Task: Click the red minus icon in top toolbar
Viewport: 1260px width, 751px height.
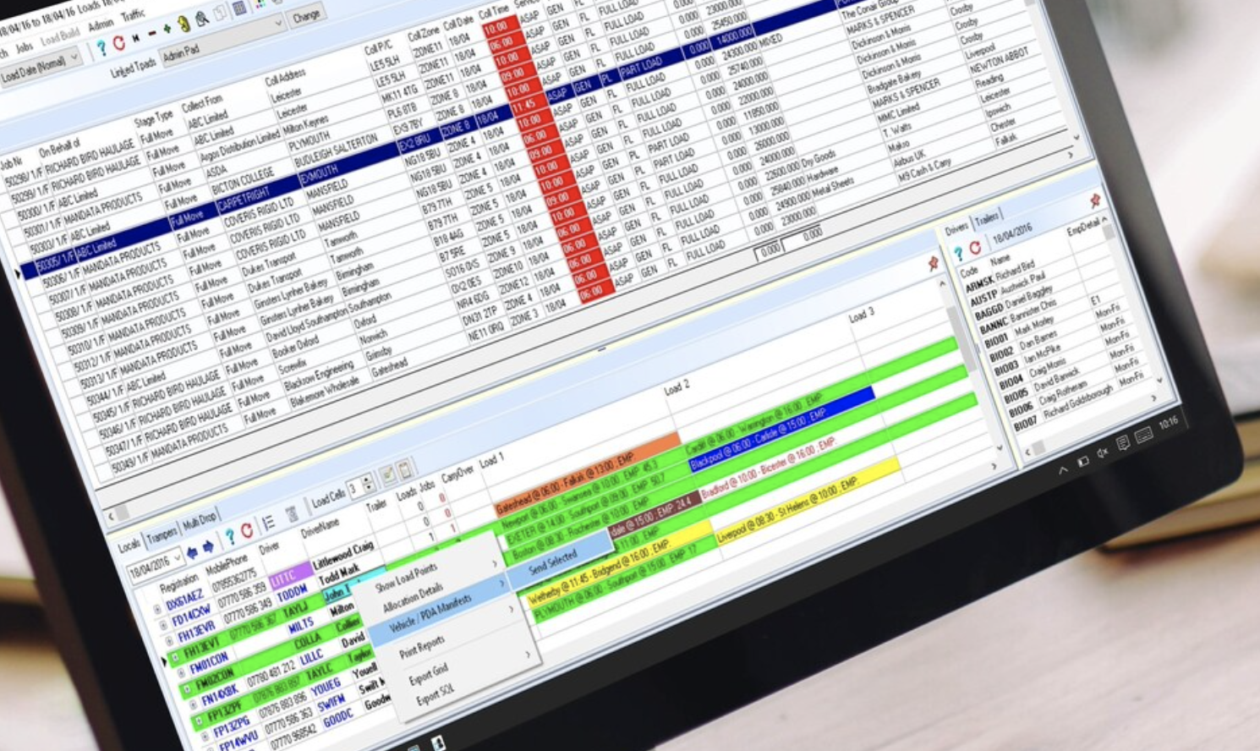Action: click(x=151, y=33)
